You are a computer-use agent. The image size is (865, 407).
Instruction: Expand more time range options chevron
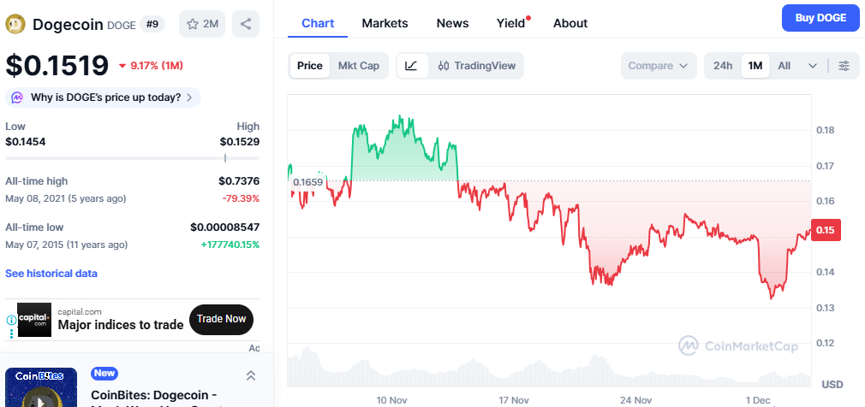tap(813, 66)
